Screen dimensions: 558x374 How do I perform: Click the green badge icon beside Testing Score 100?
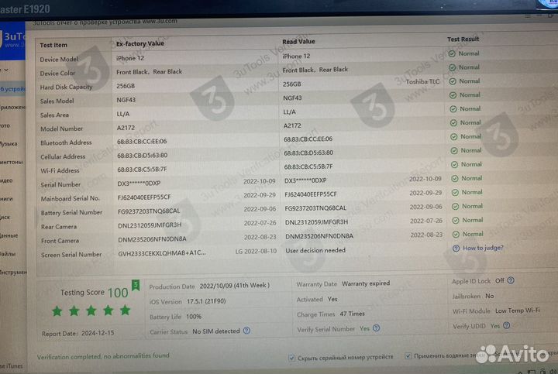click(x=136, y=286)
